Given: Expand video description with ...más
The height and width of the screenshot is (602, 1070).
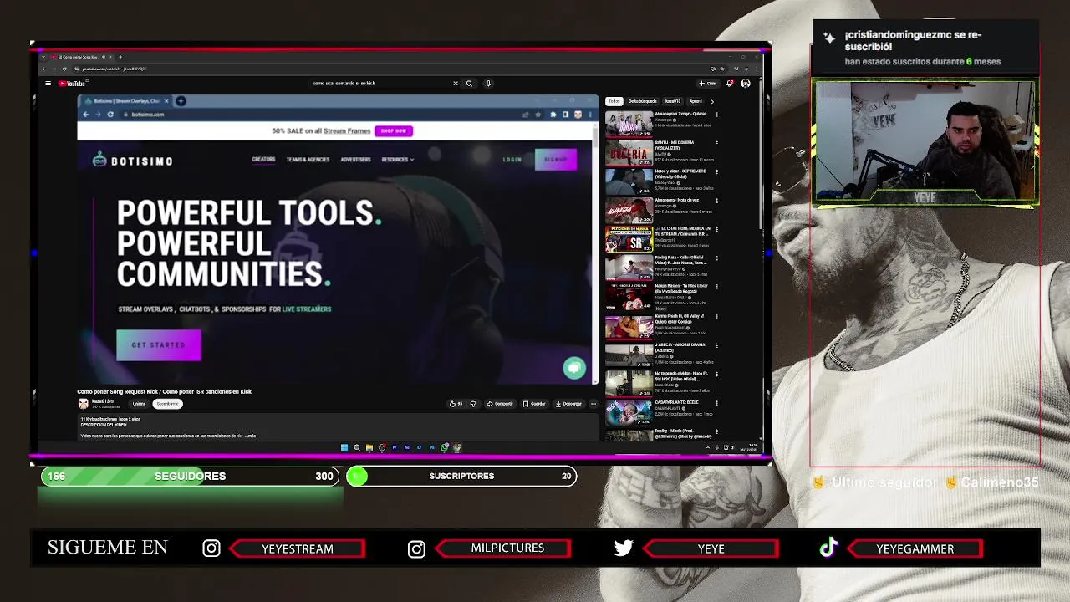Looking at the screenshot, I should [249, 436].
